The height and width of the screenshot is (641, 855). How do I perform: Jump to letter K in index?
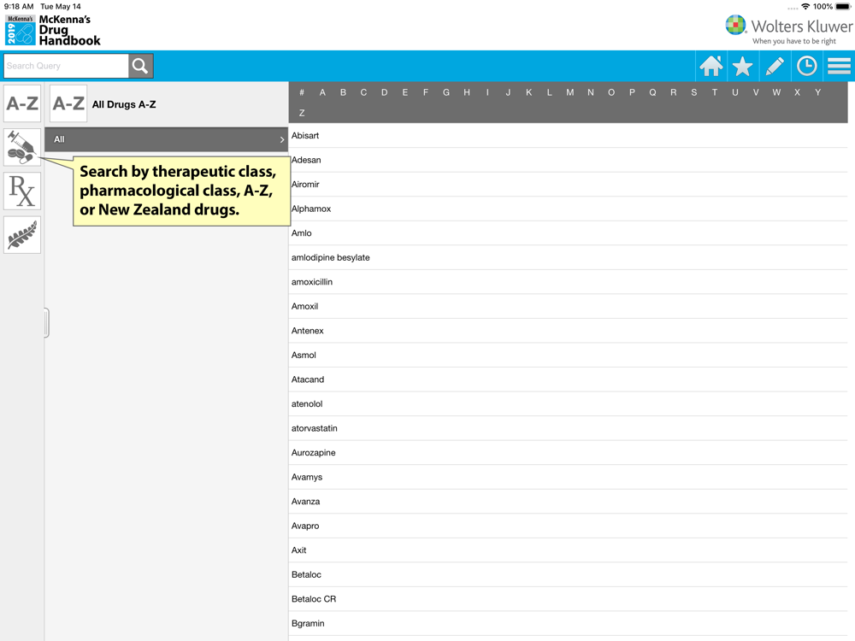pos(529,92)
